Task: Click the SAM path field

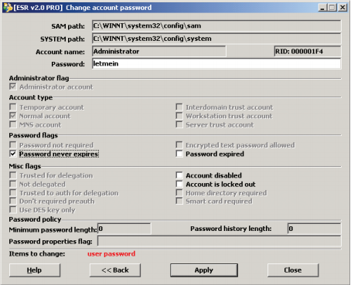Action: click(x=216, y=25)
